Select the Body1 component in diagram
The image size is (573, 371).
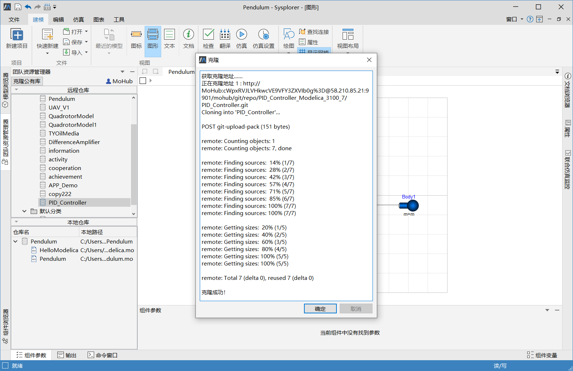pyautogui.click(x=409, y=206)
